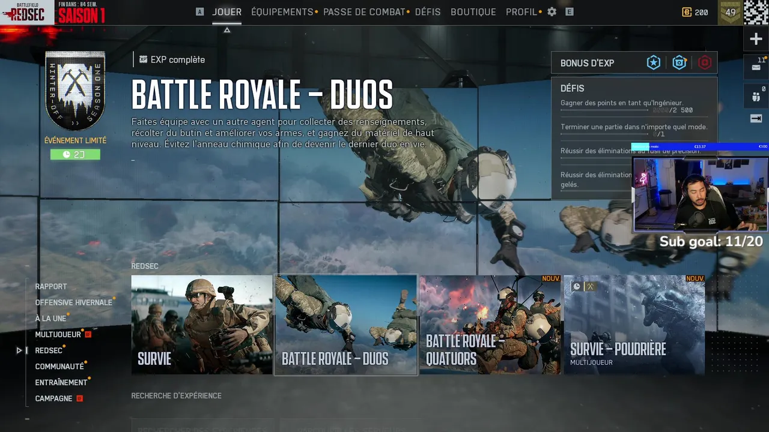Image resolution: width=769 pixels, height=432 pixels.
Task: Open the JOUER tab
Action: (226, 12)
